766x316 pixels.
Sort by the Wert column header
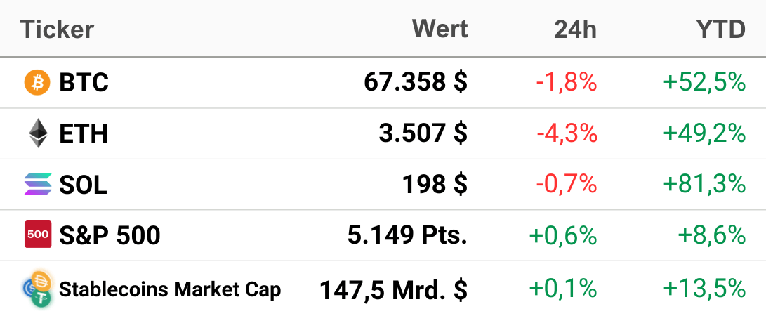440,29
